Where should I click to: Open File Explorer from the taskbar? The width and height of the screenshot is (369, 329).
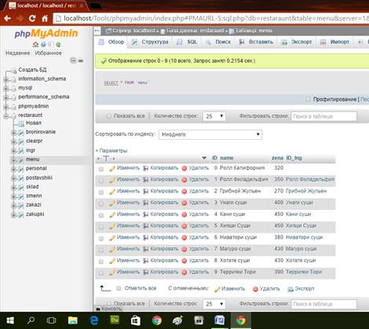(x=73, y=320)
